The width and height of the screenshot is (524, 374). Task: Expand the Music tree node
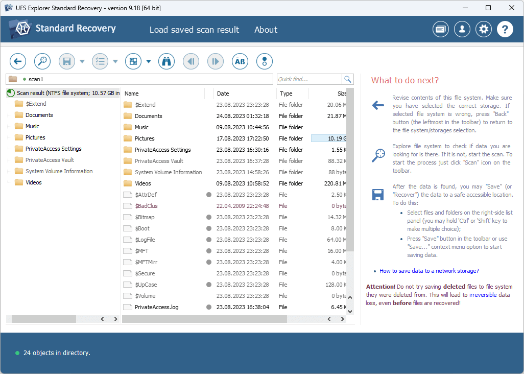click(9, 126)
